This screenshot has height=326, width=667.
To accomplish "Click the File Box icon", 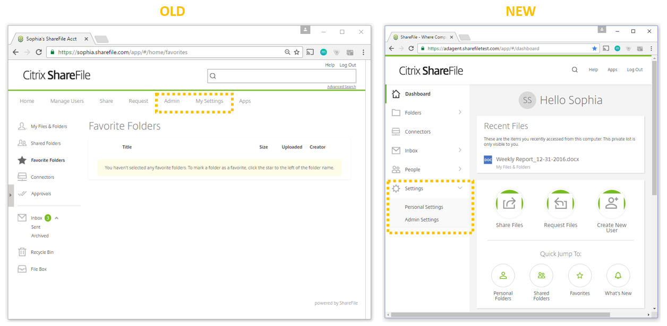I will 22,269.
